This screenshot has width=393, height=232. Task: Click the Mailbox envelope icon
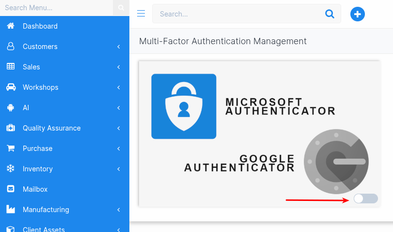coord(11,189)
